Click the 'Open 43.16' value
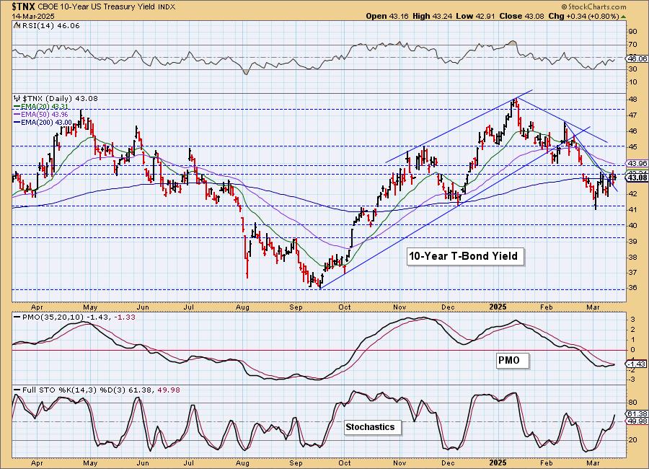Screen dimensions: 649x469 pyautogui.click(x=387, y=16)
